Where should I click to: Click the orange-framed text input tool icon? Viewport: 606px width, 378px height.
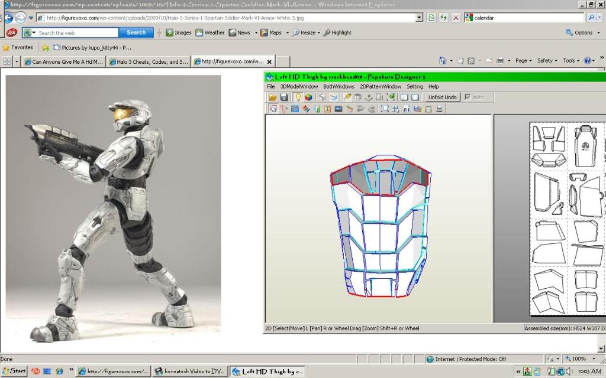coord(327,109)
